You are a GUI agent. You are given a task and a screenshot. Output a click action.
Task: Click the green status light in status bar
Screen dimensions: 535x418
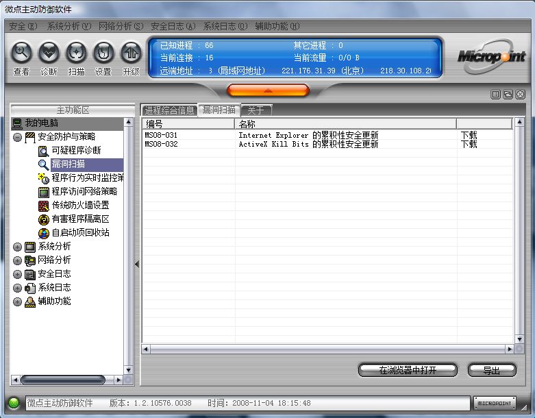(x=14, y=403)
